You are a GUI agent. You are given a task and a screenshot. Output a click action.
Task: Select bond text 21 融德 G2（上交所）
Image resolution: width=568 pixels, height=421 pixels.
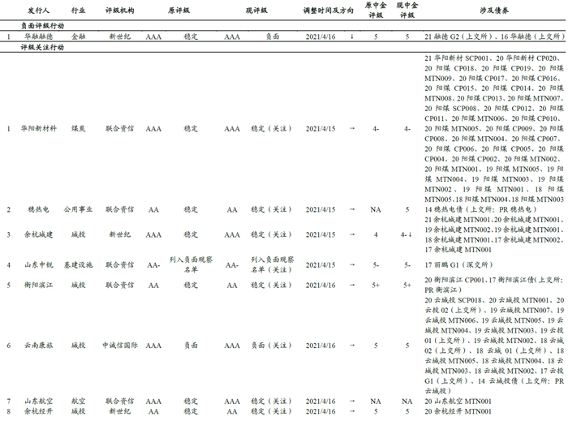click(x=459, y=37)
